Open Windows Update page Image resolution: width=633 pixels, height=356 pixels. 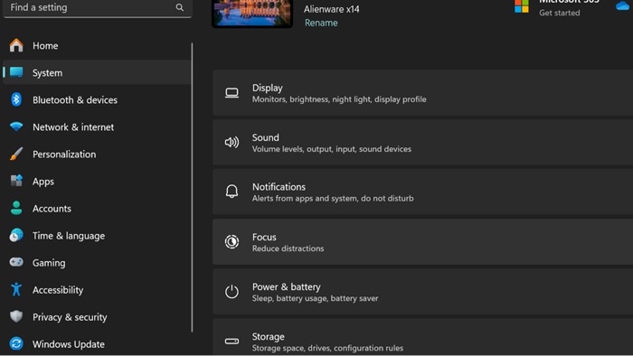(97, 344)
